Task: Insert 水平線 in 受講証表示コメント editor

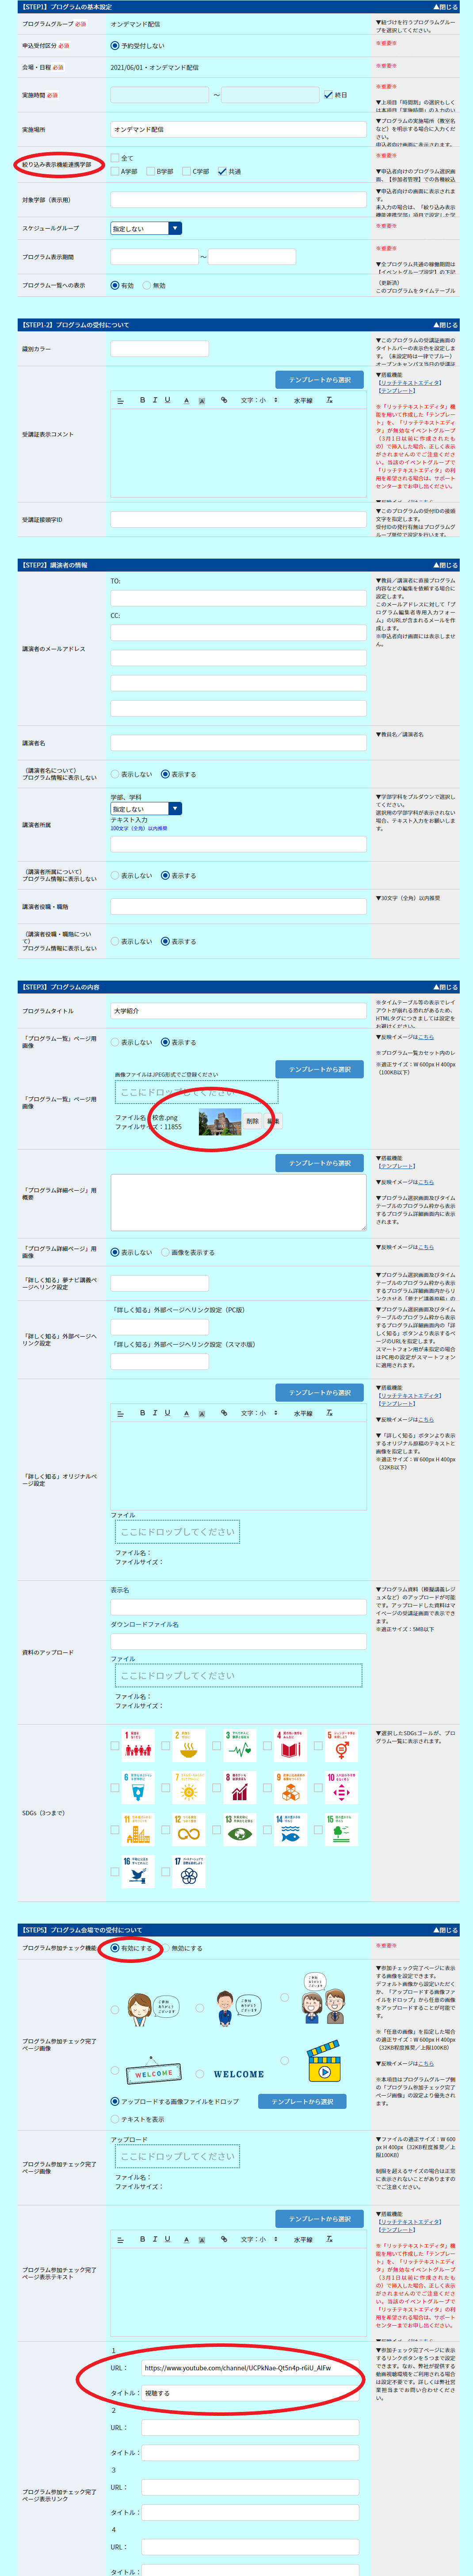Action: tap(303, 400)
